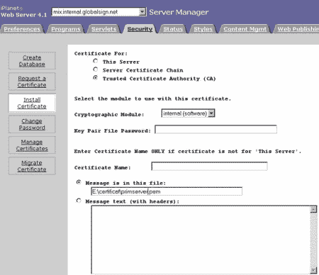Click the Server Manager title text
The image size is (319, 275).
tap(179, 12)
